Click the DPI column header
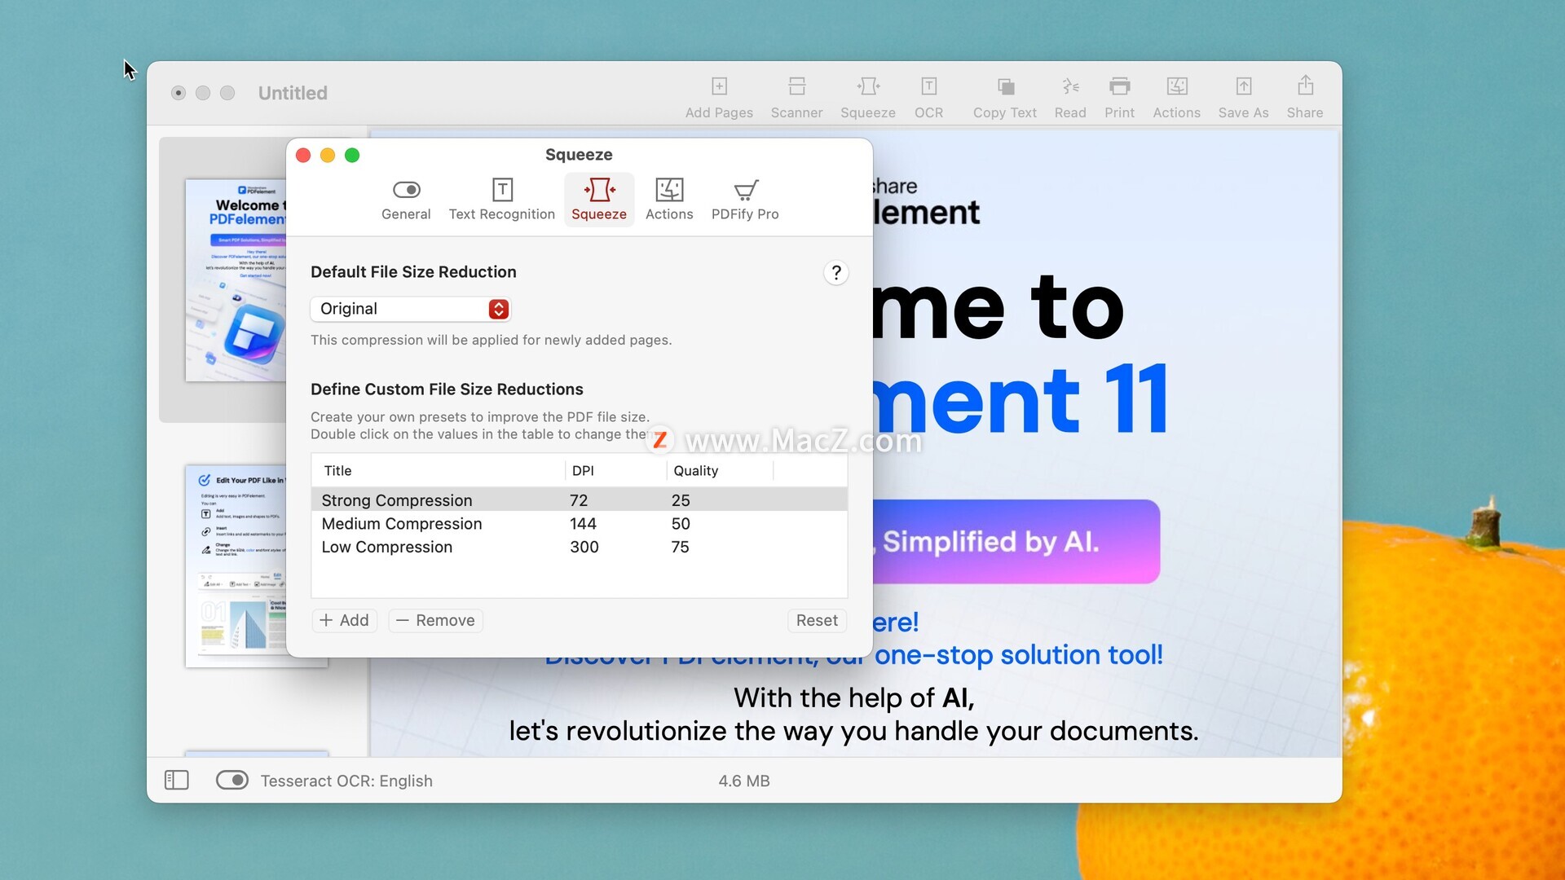 click(x=616, y=471)
